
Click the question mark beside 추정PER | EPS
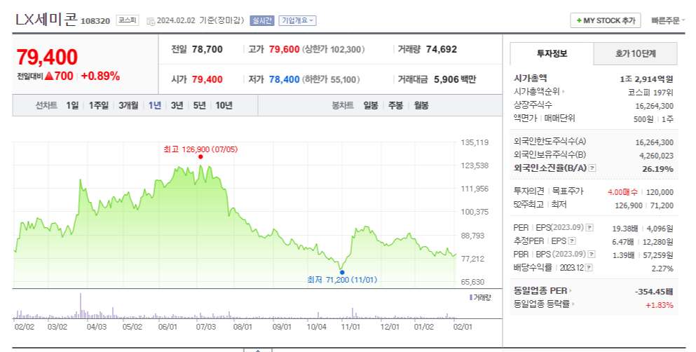pos(572,241)
